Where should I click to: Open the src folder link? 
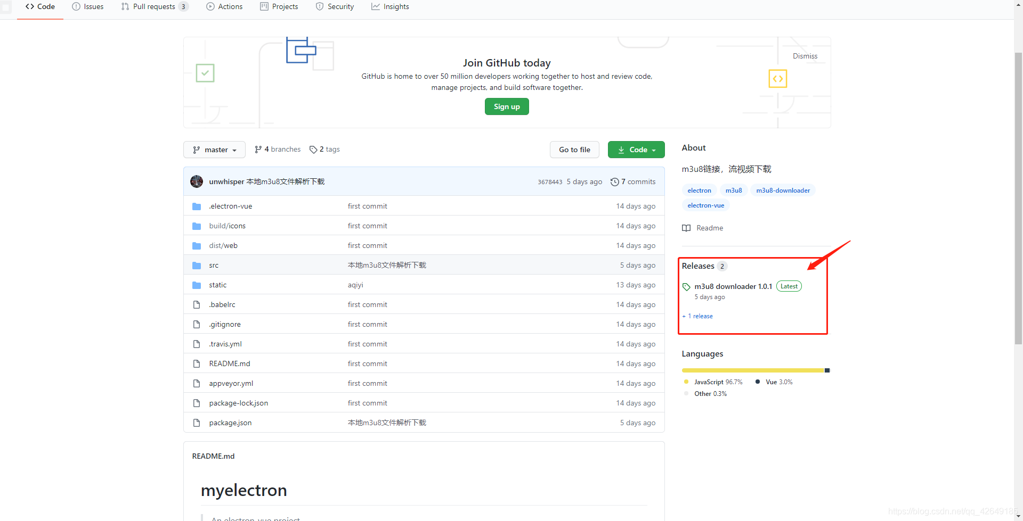click(214, 265)
